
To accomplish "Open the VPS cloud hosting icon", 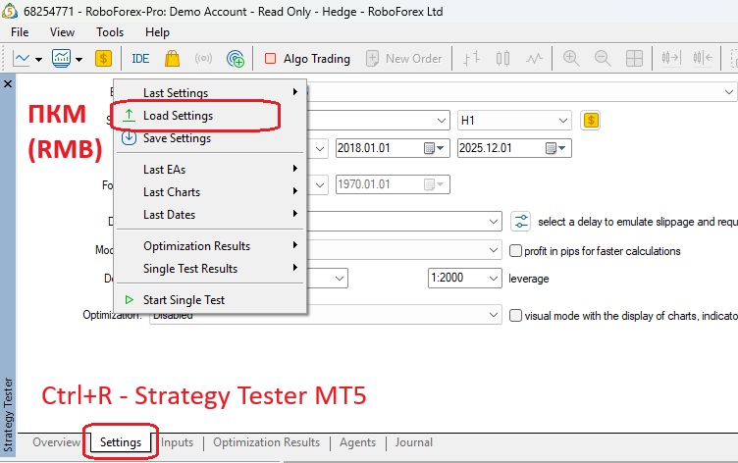I will click(236, 59).
